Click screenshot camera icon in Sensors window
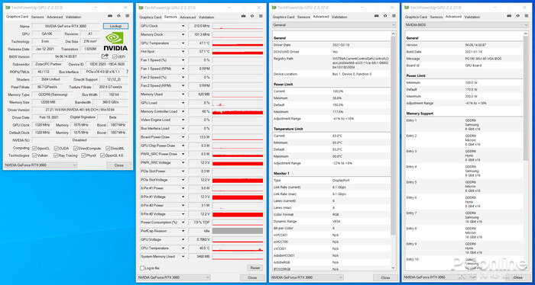This screenshot has height=285, width=535. (x=243, y=16)
